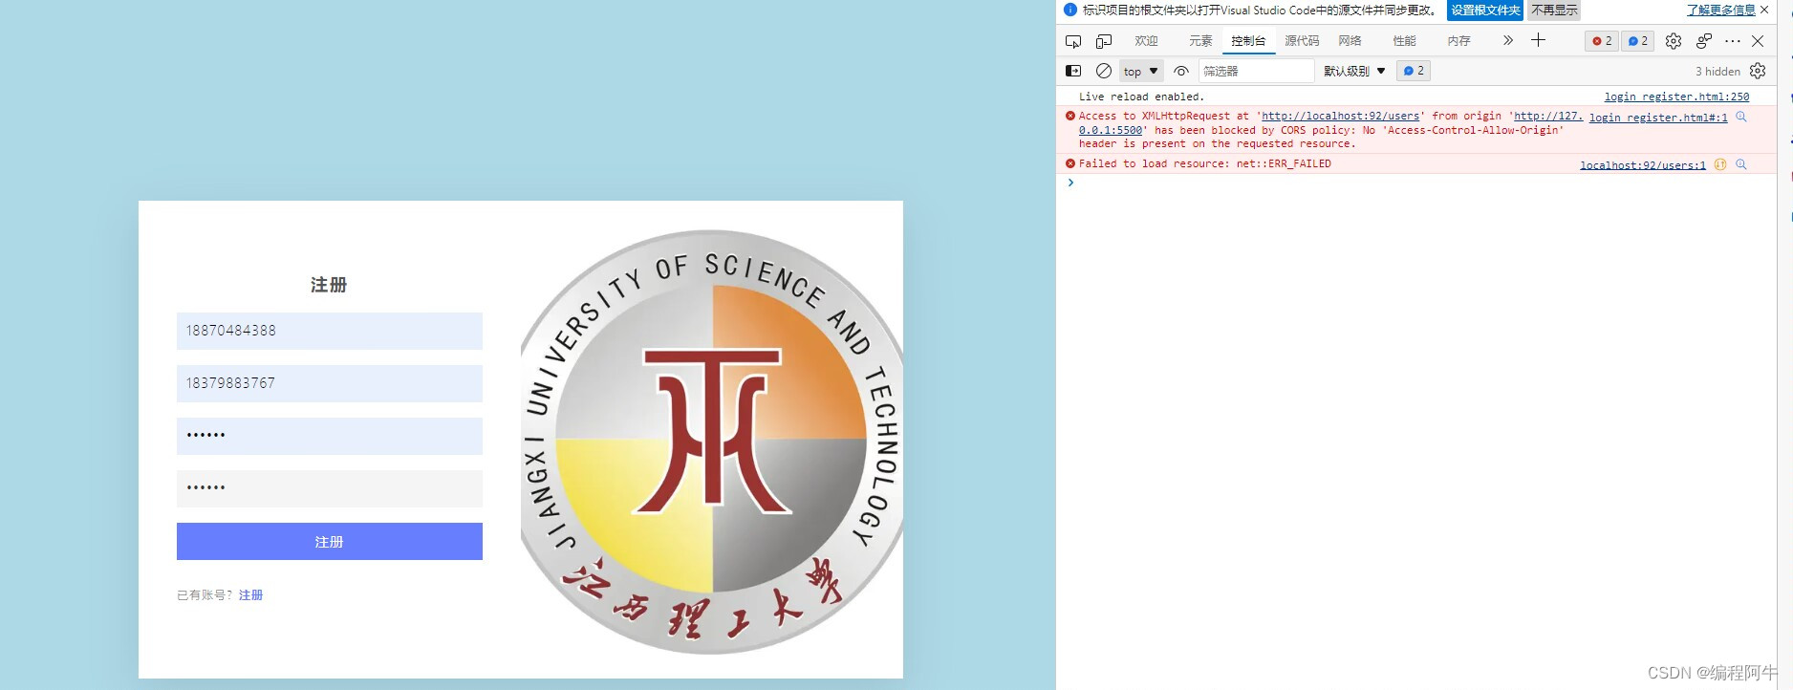The height and width of the screenshot is (690, 1793).
Task: Open console settings gear beside 3 hidden
Action: coord(1758,71)
